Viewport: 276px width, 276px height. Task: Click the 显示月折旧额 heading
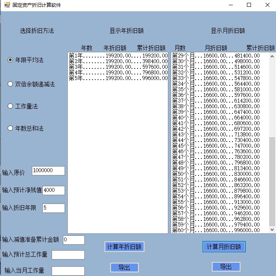pos(228,31)
